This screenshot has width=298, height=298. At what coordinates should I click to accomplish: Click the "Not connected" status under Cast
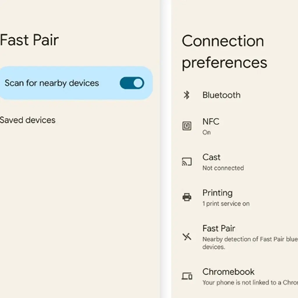coord(223,168)
